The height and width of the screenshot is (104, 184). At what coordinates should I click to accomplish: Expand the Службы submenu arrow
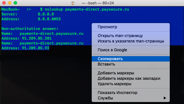coord(165,98)
